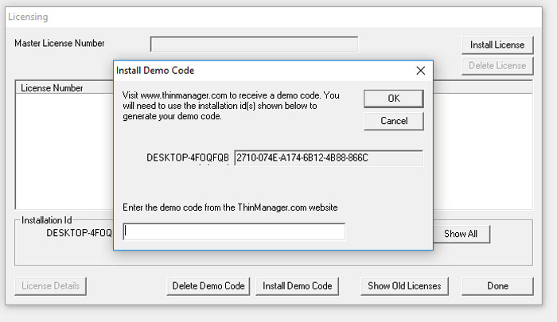557x322 pixels.
Task: Click the Install Demo Code title bar
Action: pos(263,71)
